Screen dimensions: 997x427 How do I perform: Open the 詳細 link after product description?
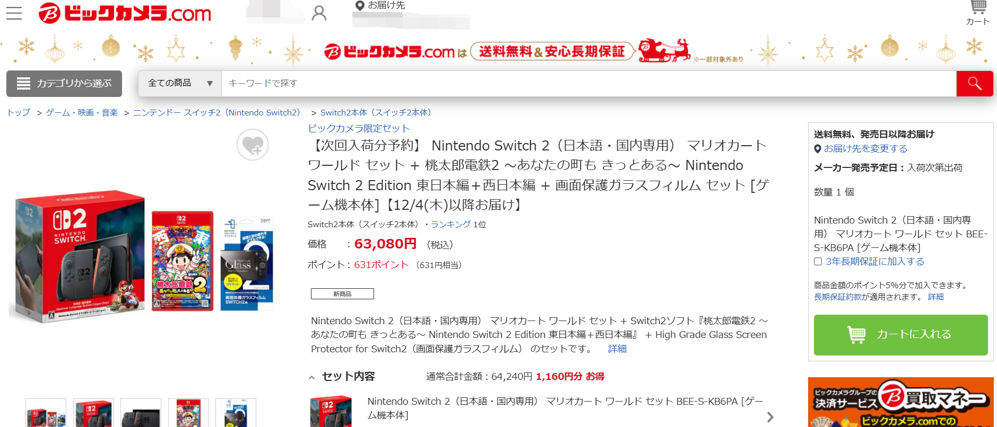(x=617, y=349)
